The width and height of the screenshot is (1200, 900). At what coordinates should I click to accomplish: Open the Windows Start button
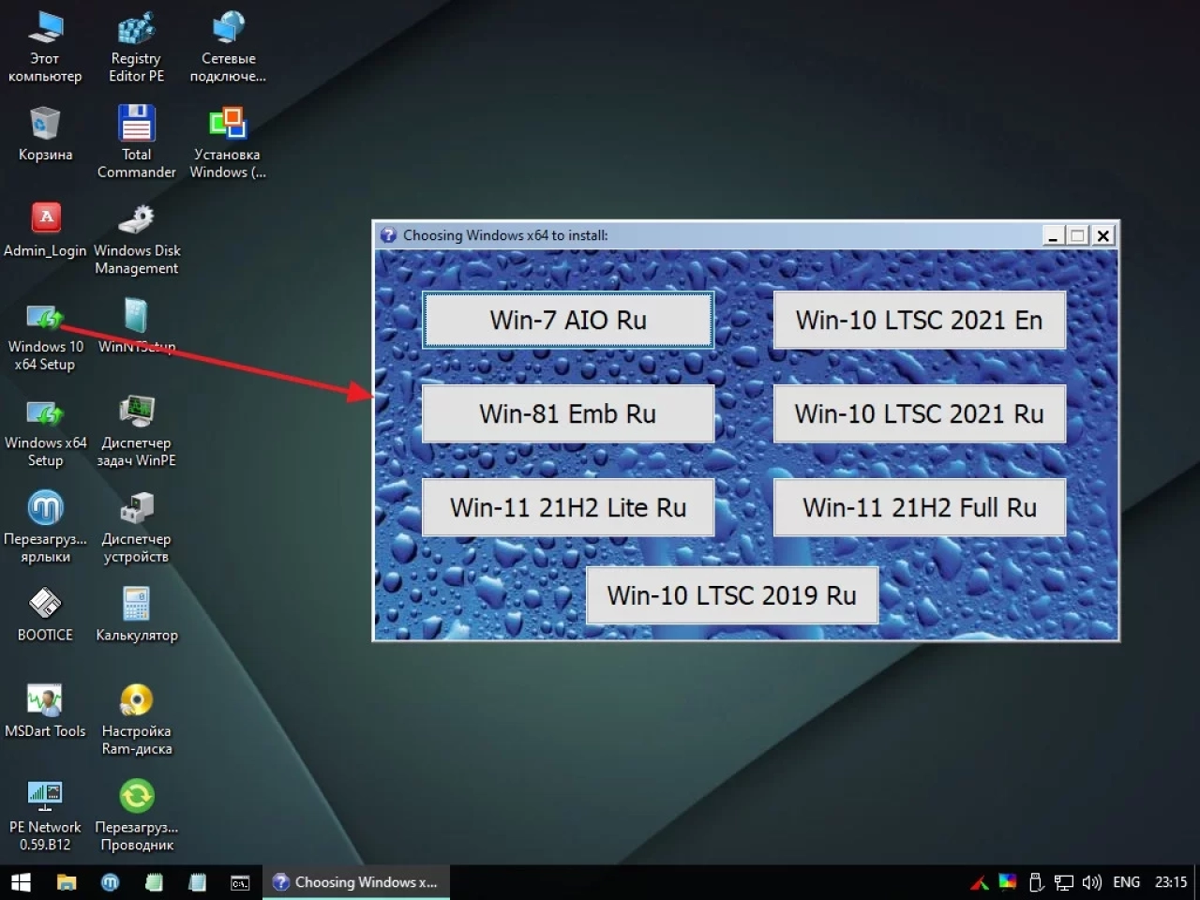pos(21,882)
